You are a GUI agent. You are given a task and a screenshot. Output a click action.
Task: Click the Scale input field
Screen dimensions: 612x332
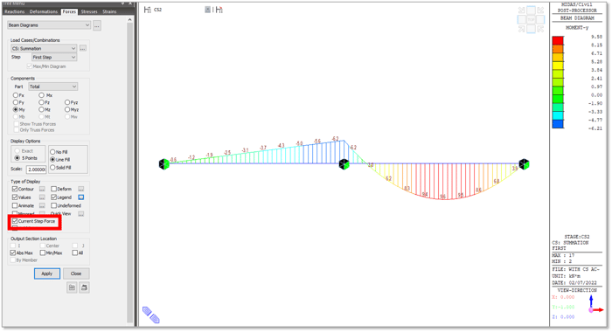pyautogui.click(x=37, y=169)
